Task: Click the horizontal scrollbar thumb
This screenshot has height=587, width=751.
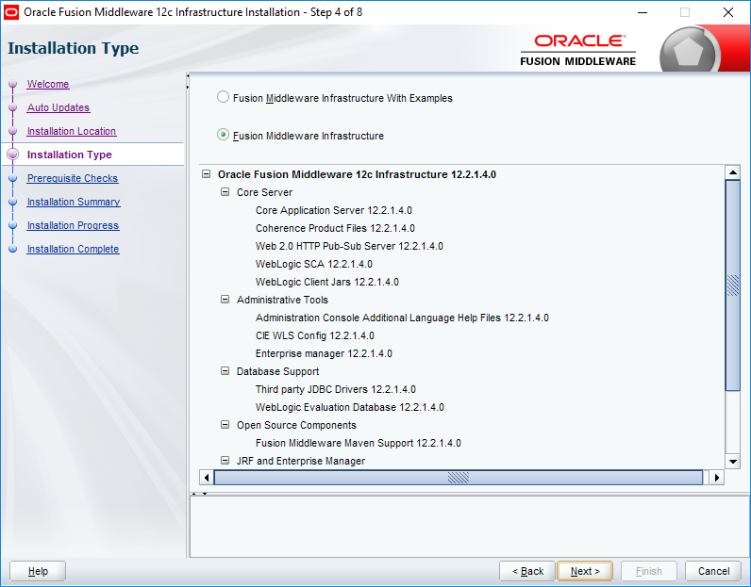Action: 459,478
